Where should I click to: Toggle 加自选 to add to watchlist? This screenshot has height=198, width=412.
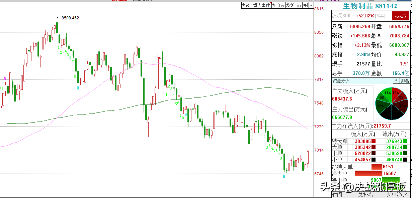(278, 5)
